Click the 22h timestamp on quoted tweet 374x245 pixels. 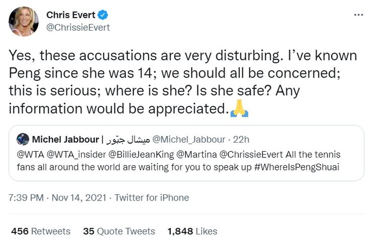coord(241,140)
